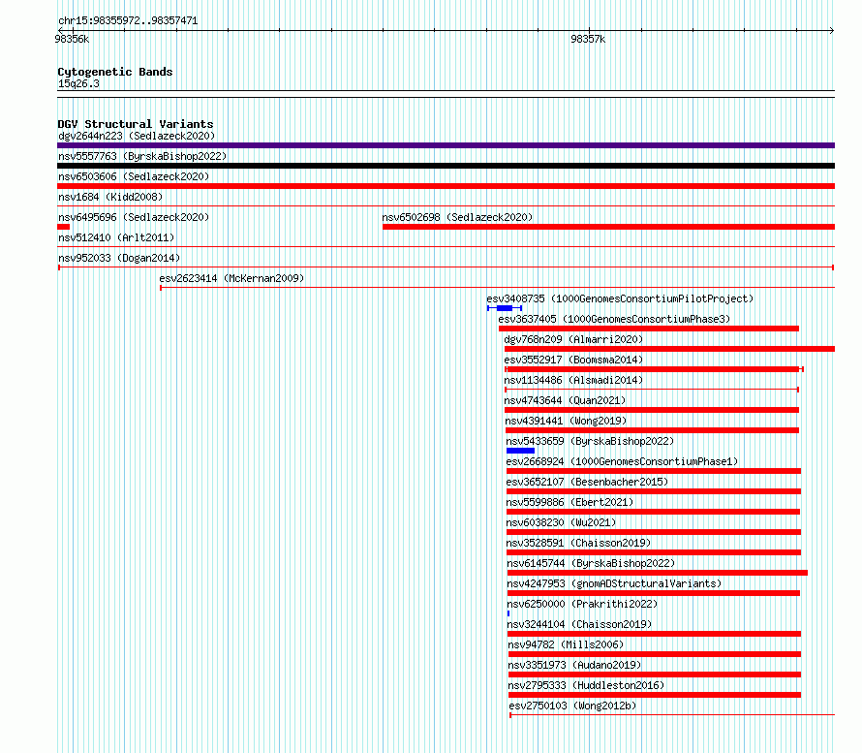Viewport: 862px width, 753px height.
Task: Click the 98357k ruler label
Action: tap(588, 39)
